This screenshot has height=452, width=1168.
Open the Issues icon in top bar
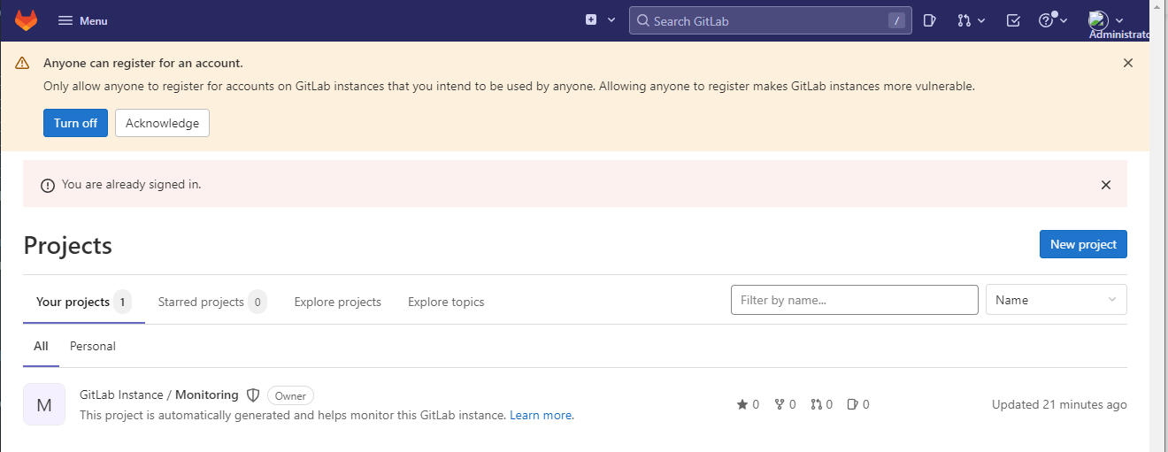pyautogui.click(x=929, y=20)
